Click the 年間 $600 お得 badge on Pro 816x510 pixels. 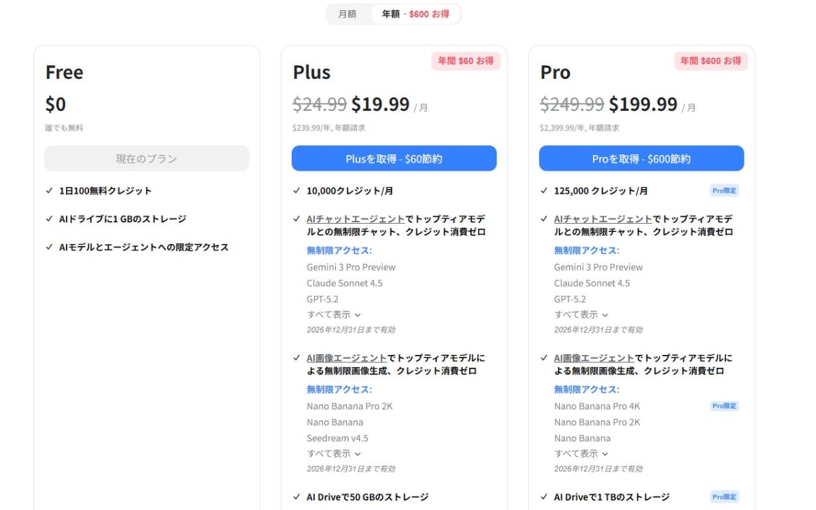[x=711, y=61]
